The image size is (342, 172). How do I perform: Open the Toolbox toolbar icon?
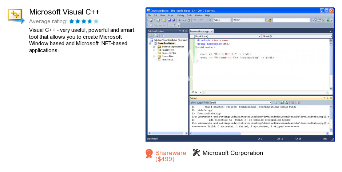pos(324,20)
